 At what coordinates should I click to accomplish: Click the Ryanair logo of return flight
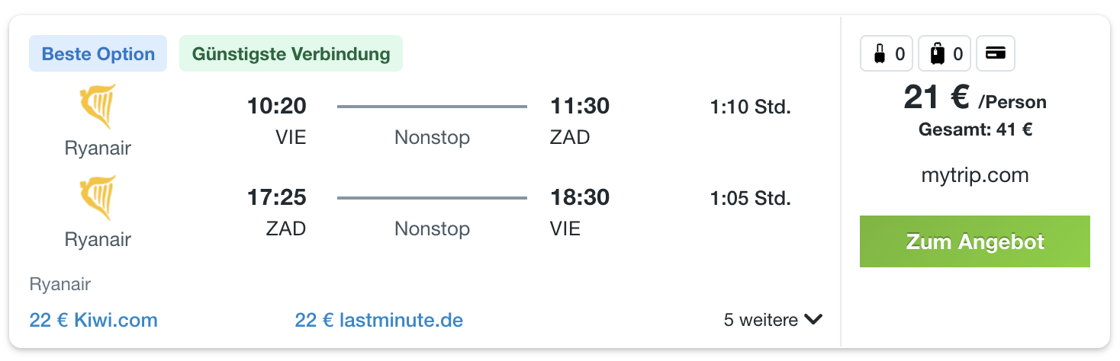(x=98, y=198)
